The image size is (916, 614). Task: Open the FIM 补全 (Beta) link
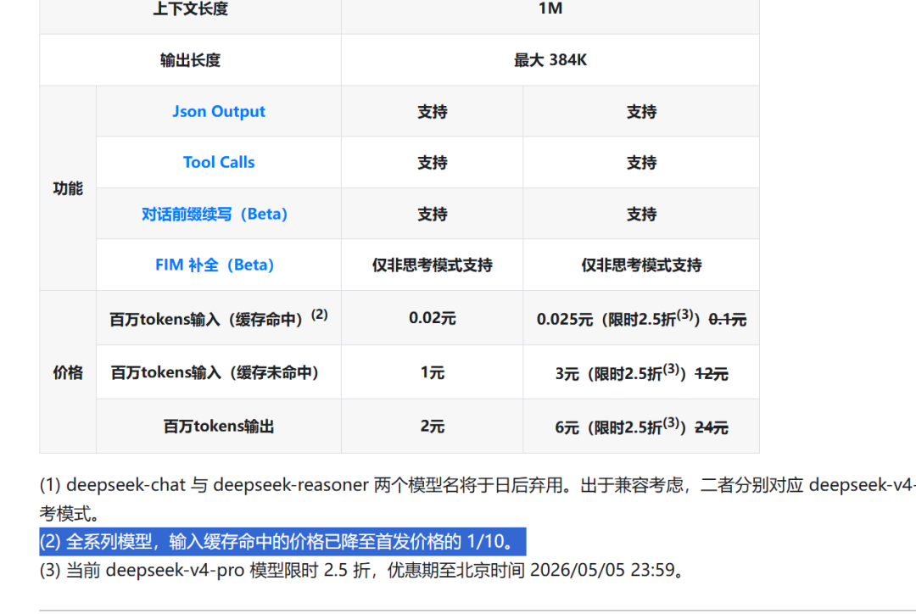tap(215, 265)
